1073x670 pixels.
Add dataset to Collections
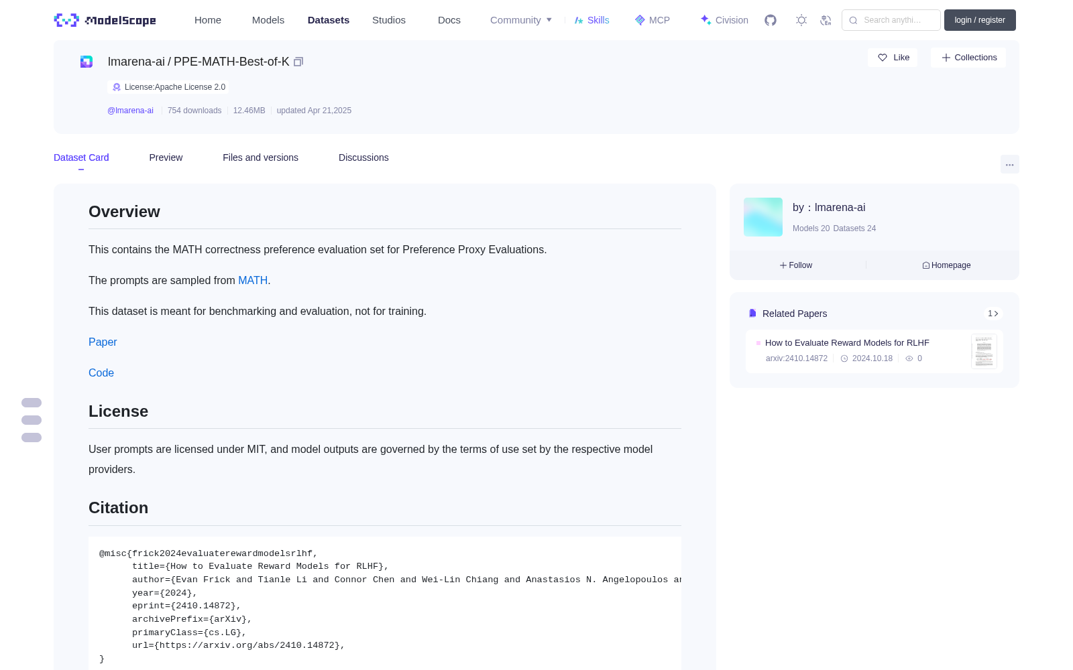click(x=968, y=58)
